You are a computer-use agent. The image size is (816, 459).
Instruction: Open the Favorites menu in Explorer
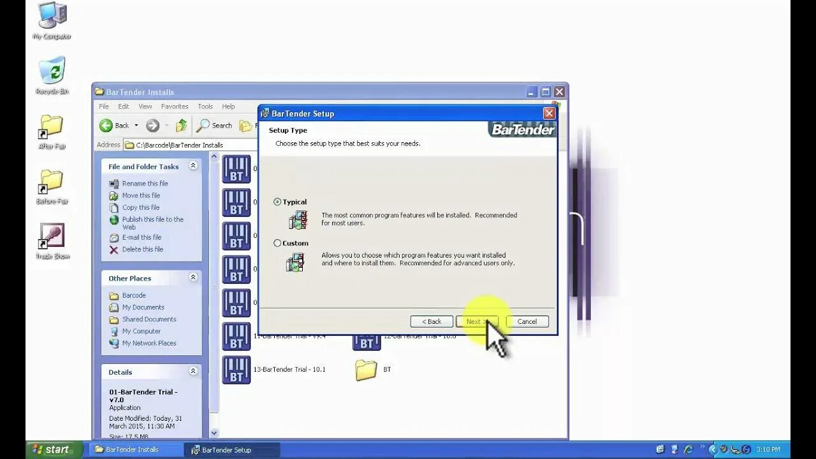coord(175,106)
